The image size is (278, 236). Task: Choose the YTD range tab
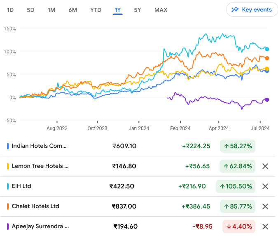point(96,10)
